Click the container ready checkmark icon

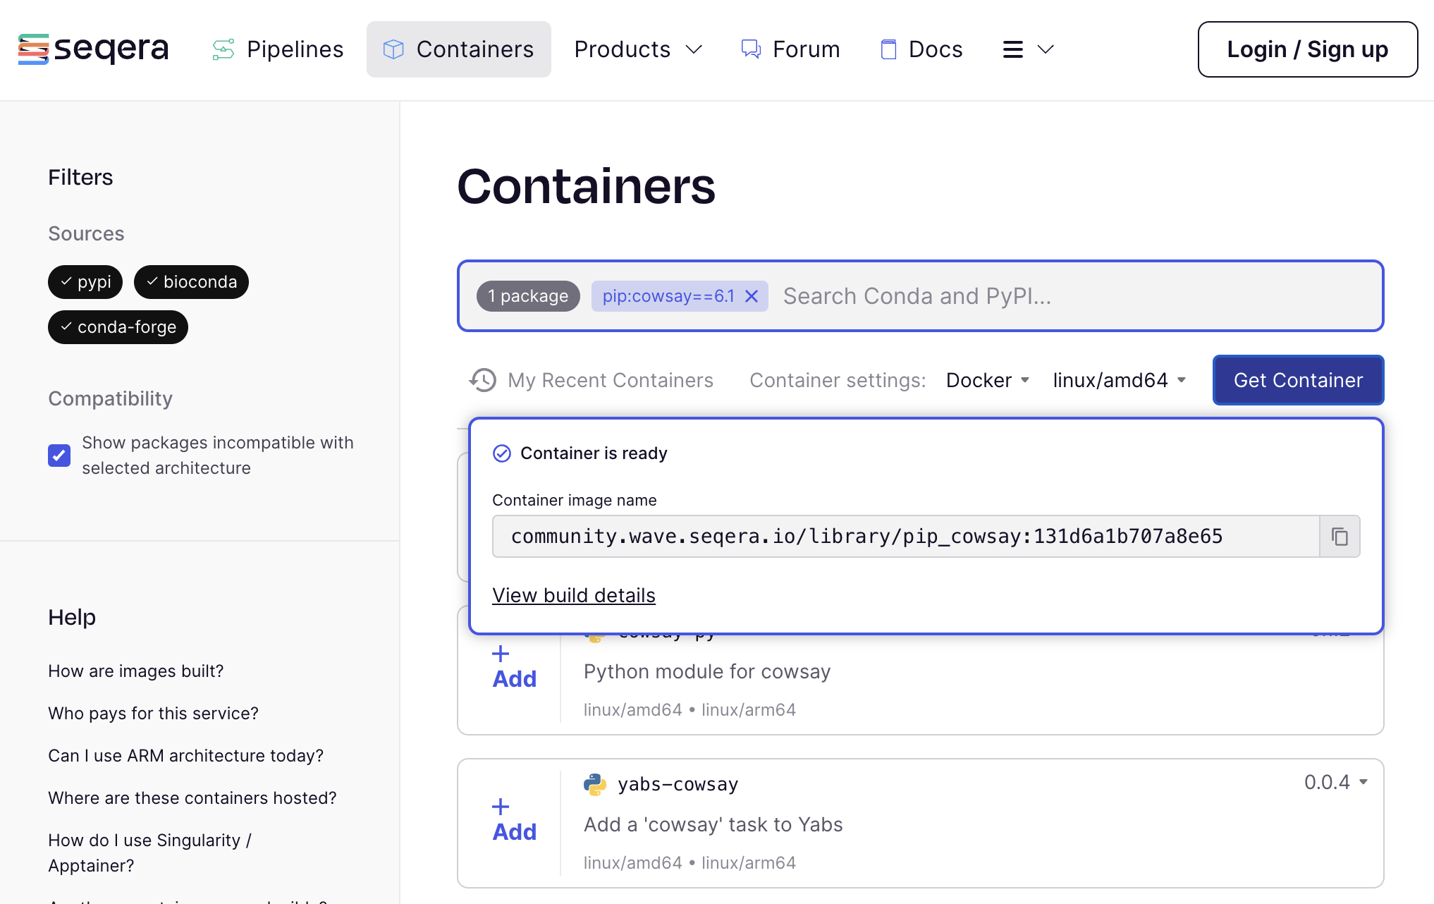click(501, 452)
